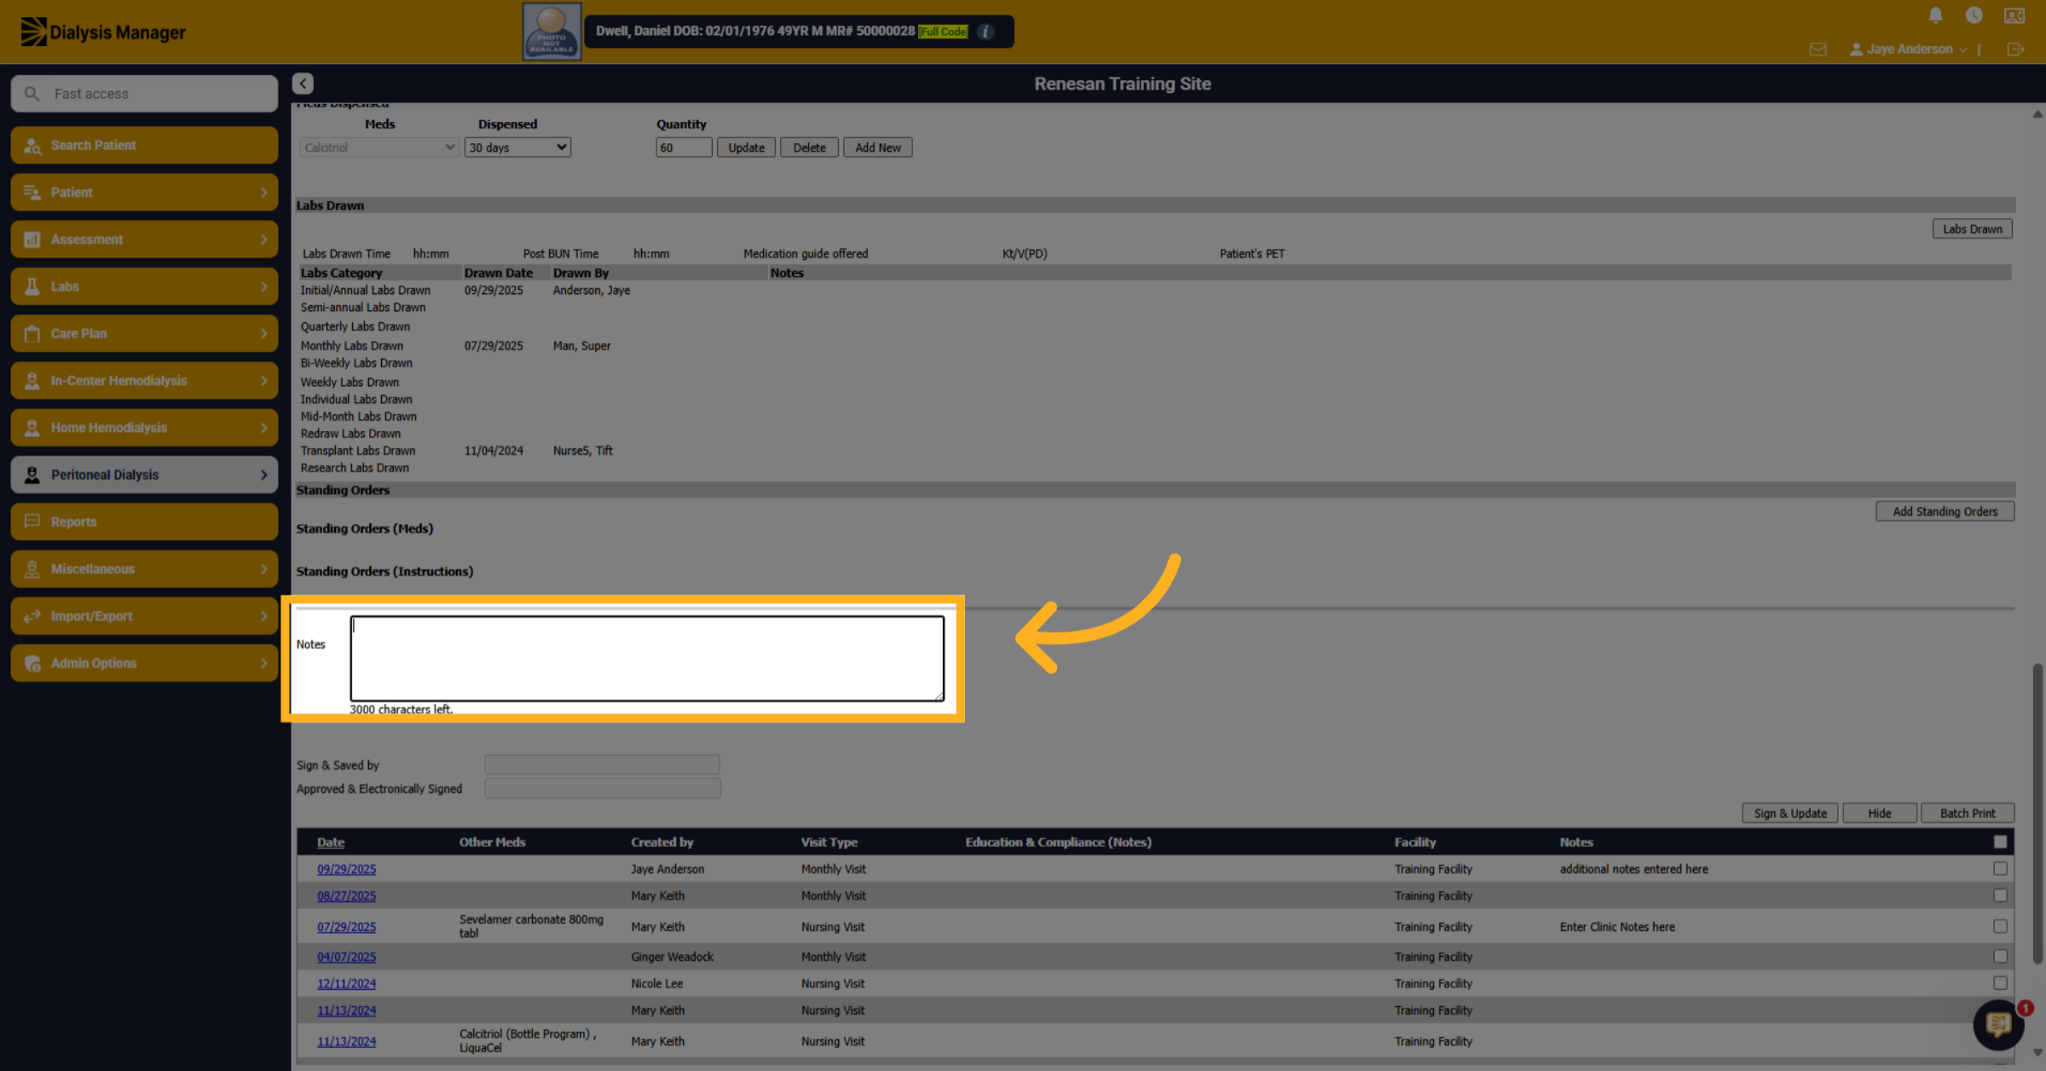Image resolution: width=2046 pixels, height=1071 pixels.
Task: Expand the Care Plan menu
Action: click(x=144, y=333)
